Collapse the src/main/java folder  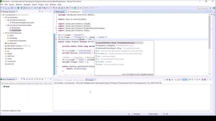4,17
